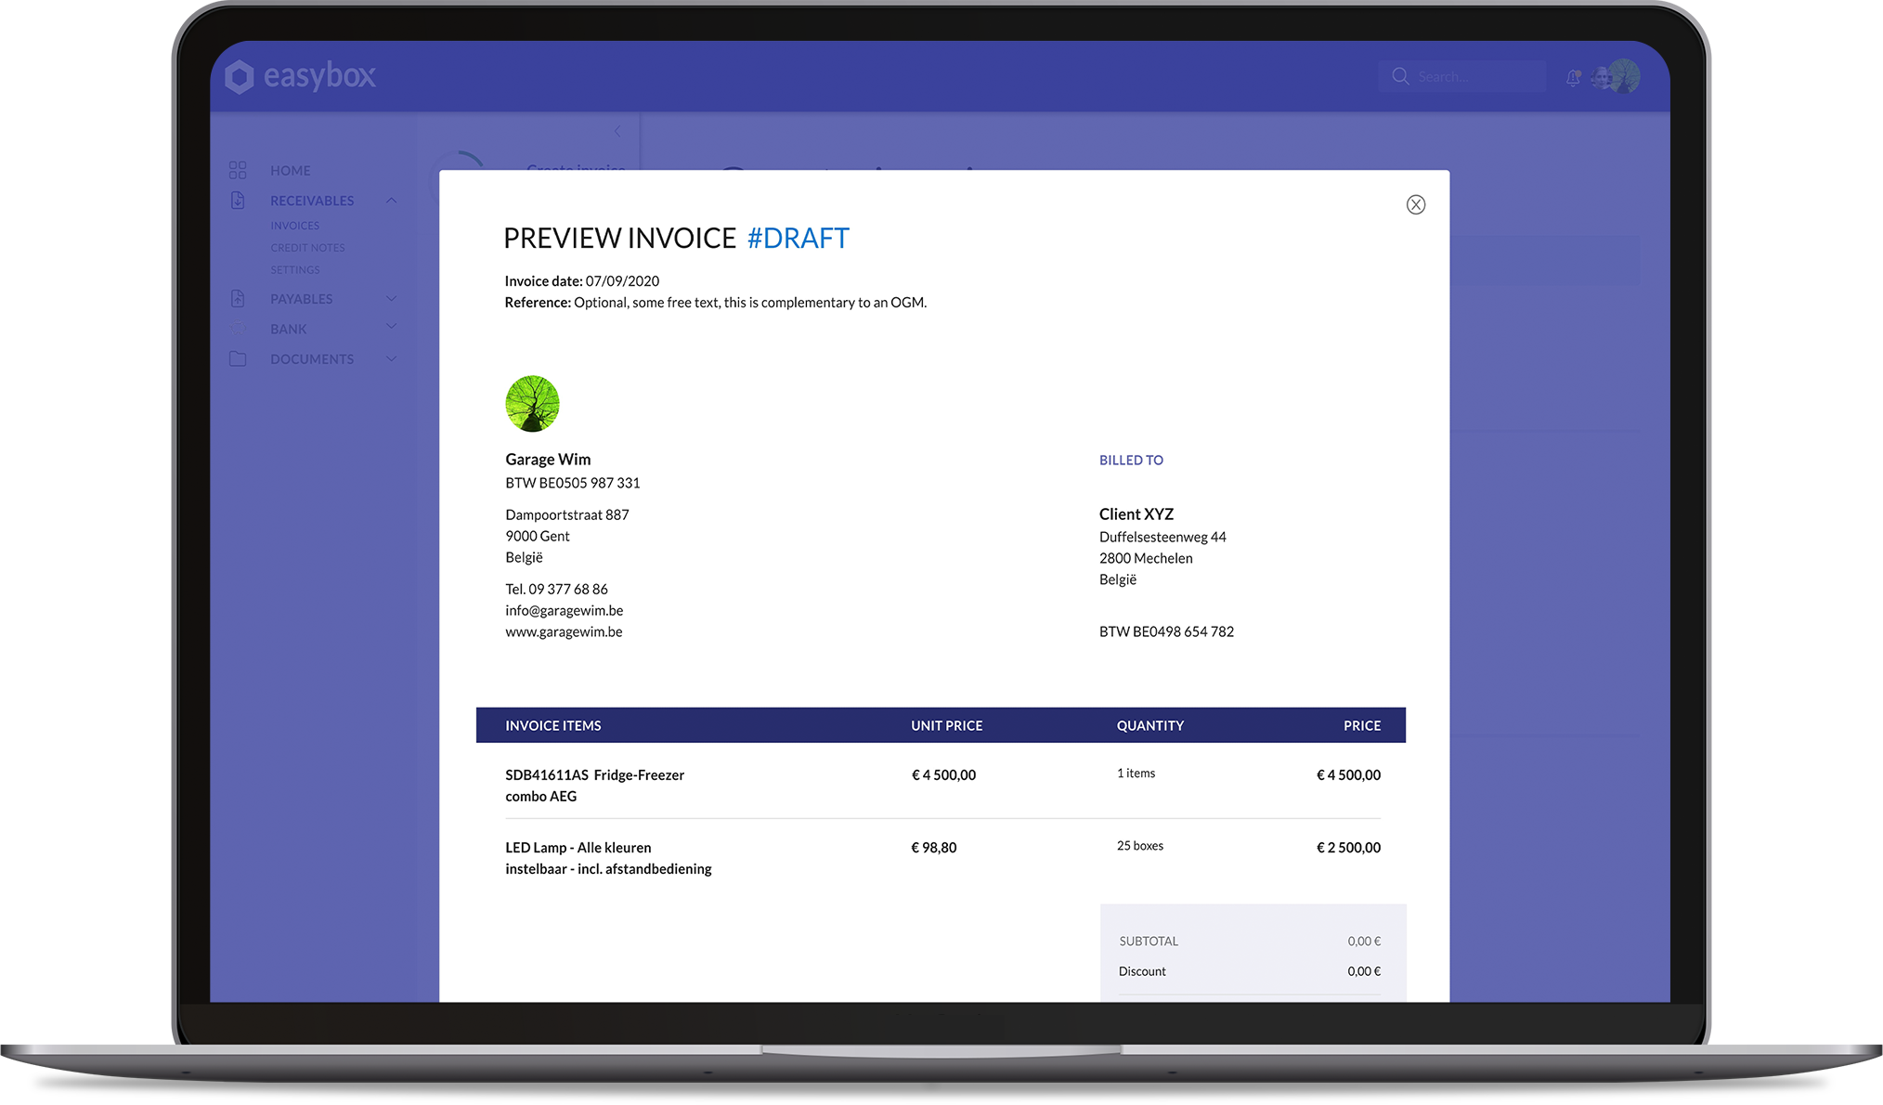1883x1105 pixels.
Task: Go to Receivables Settings
Action: click(294, 269)
